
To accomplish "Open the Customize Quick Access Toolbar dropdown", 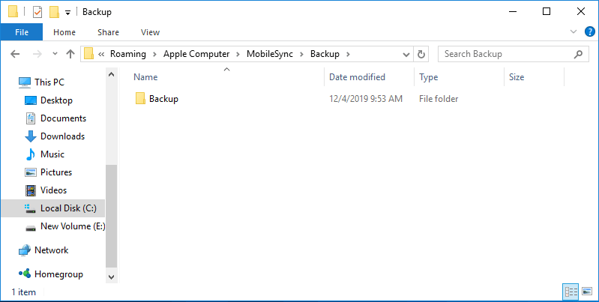I will coord(68,12).
